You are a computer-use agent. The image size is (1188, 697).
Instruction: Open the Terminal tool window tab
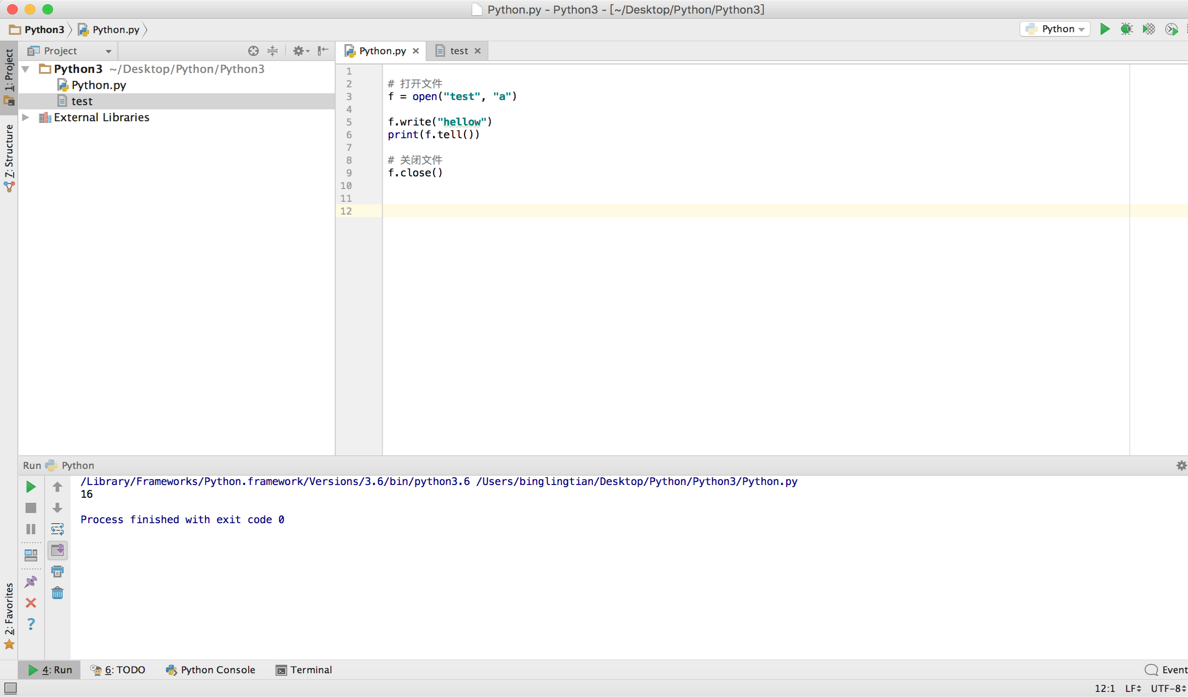304,670
